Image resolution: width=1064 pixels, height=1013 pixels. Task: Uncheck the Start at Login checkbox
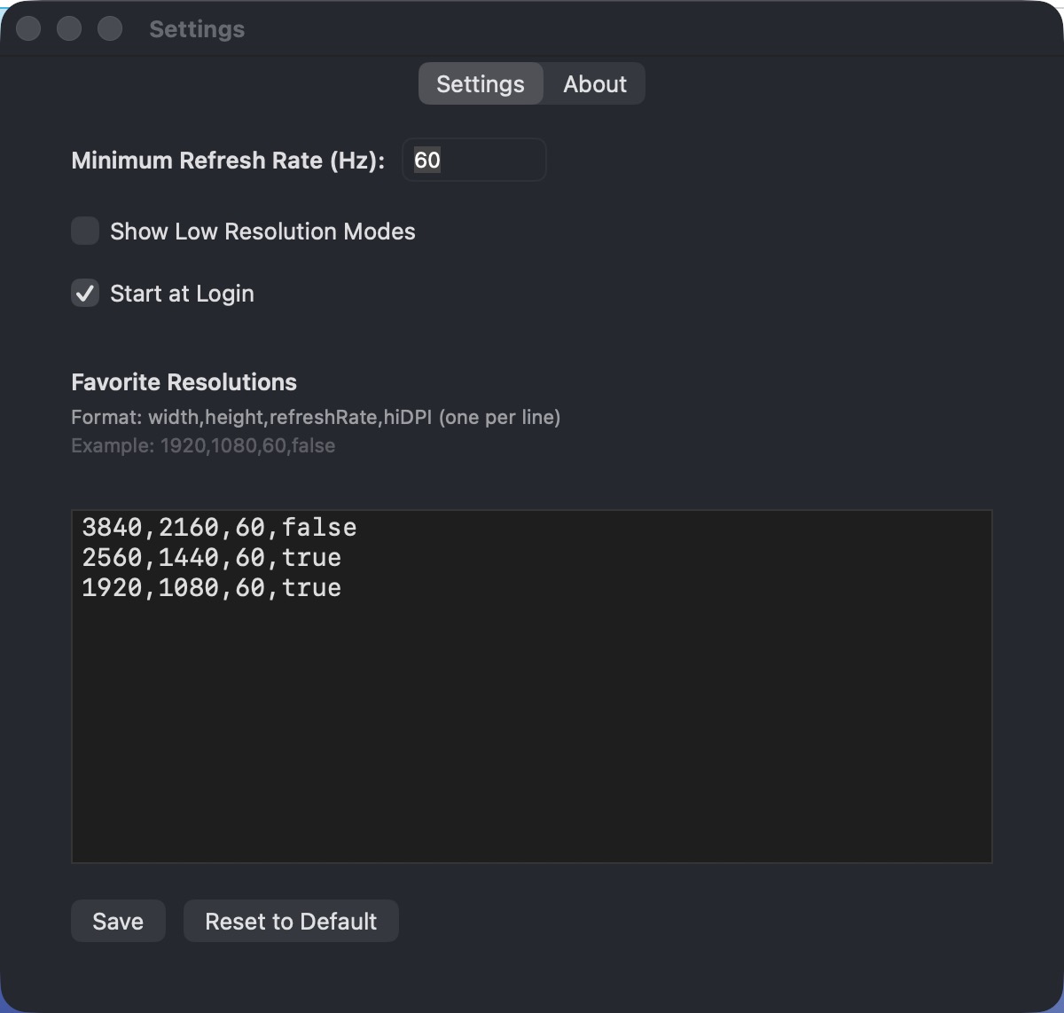point(85,294)
